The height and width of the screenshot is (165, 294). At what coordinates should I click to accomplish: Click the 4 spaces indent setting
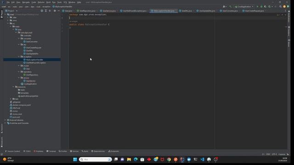pyautogui.click(x=282, y=154)
